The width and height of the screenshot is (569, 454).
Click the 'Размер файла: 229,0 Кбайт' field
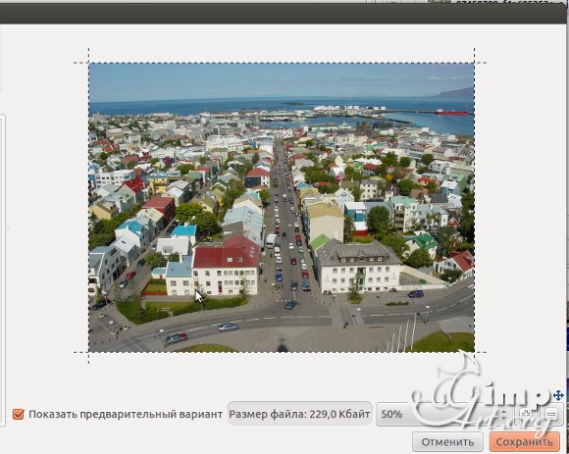pos(300,414)
